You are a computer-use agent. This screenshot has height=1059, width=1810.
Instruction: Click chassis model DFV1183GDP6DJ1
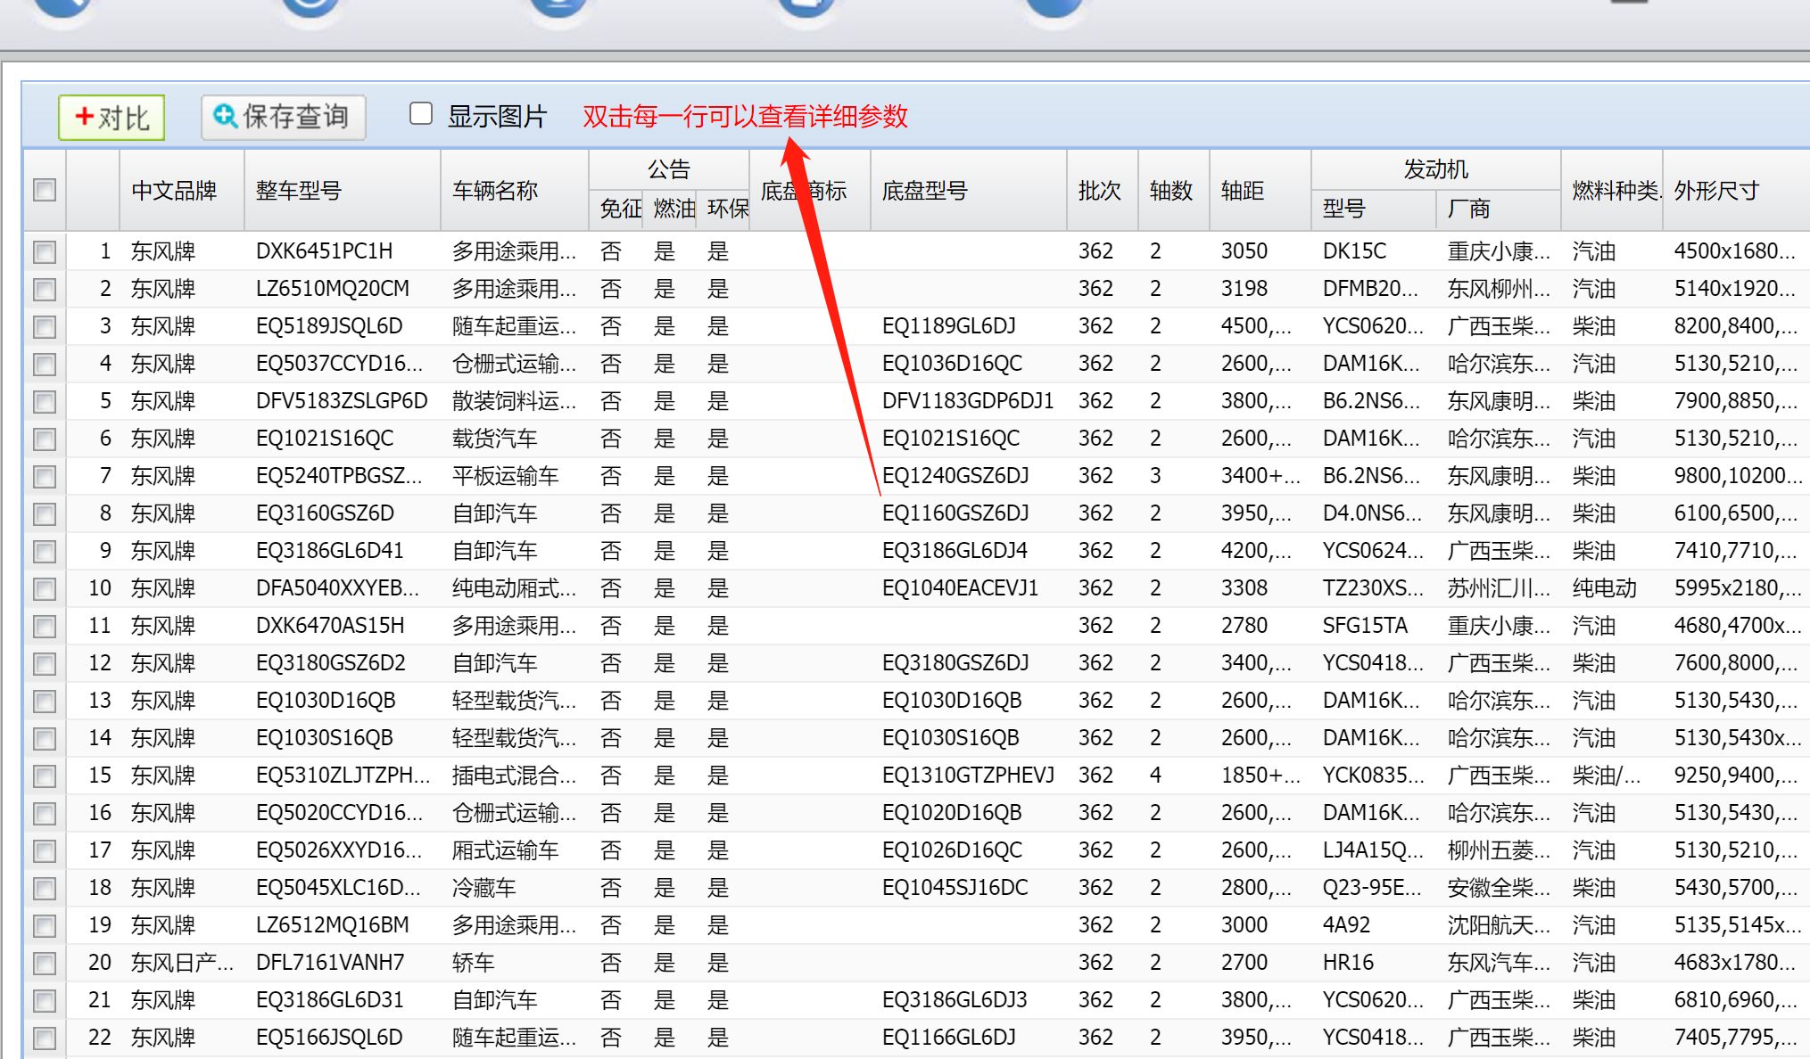(968, 401)
